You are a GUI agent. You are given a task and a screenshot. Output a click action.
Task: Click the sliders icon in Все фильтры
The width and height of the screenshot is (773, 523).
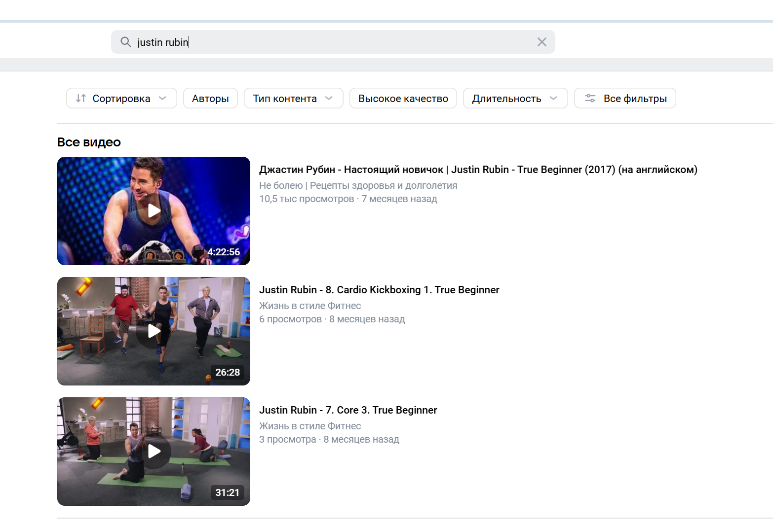tap(590, 98)
